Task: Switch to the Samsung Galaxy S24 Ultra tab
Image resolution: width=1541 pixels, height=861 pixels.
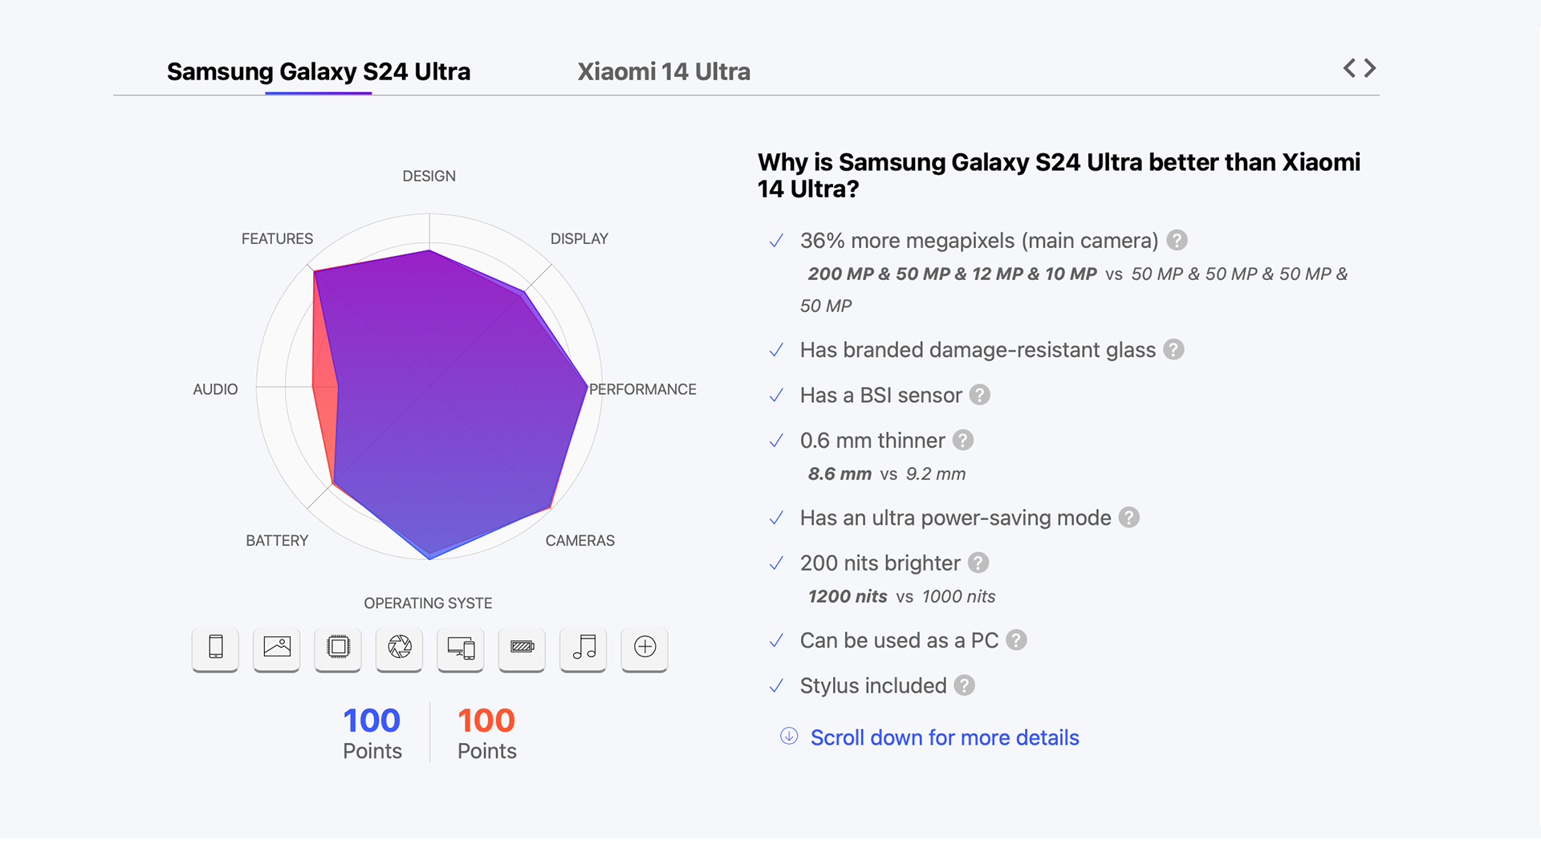Action: 318,72
